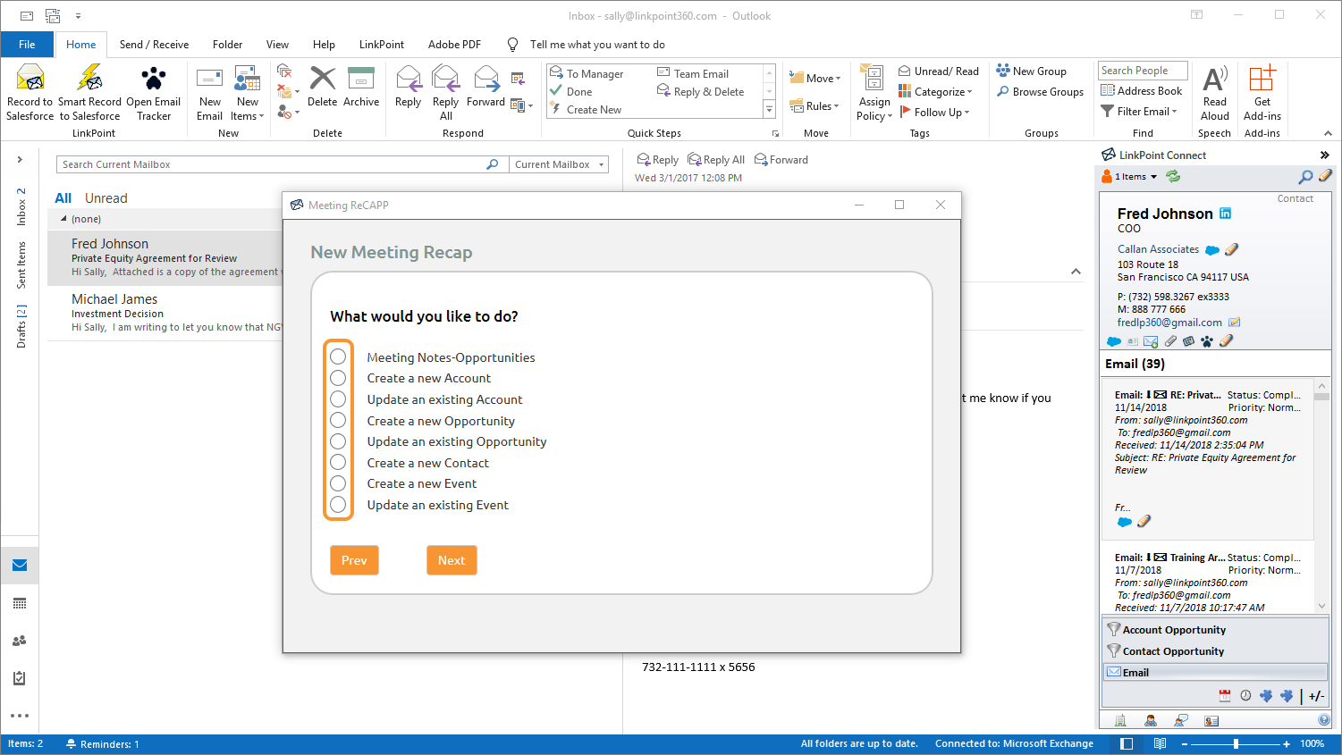The width and height of the screenshot is (1342, 755).
Task: Click Reading view icon in status bar
Action: [x=1160, y=743]
